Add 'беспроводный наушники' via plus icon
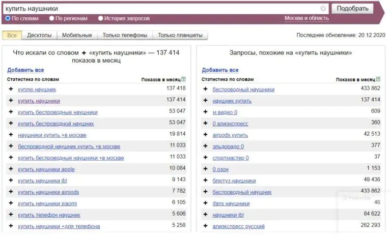This screenshot has width=391, height=236. [x=205, y=89]
